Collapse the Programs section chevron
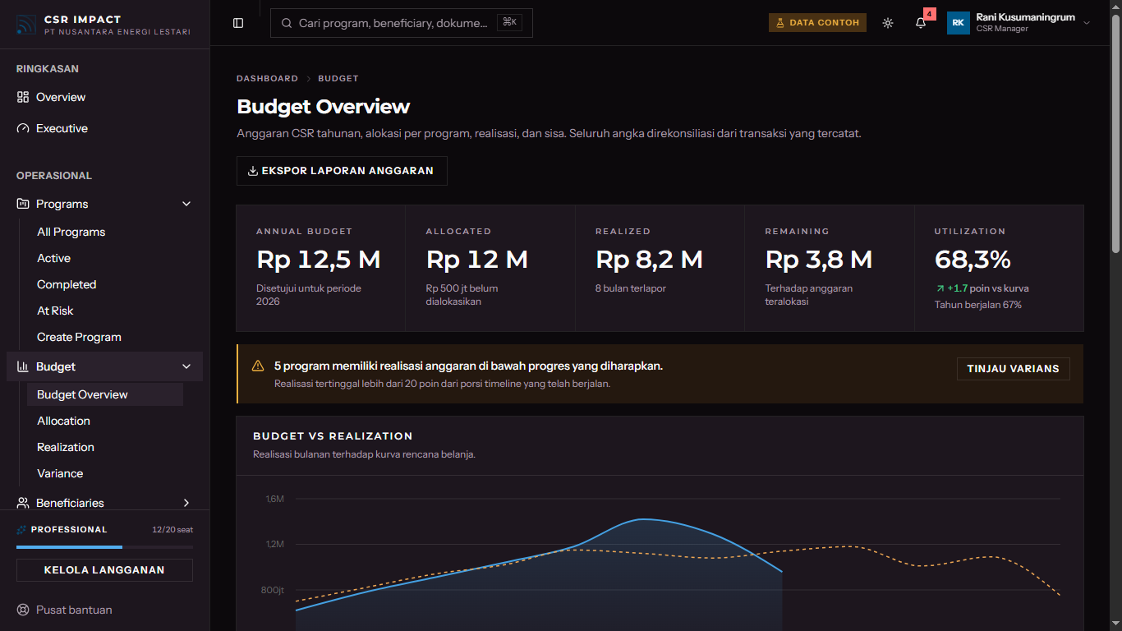 (186, 204)
